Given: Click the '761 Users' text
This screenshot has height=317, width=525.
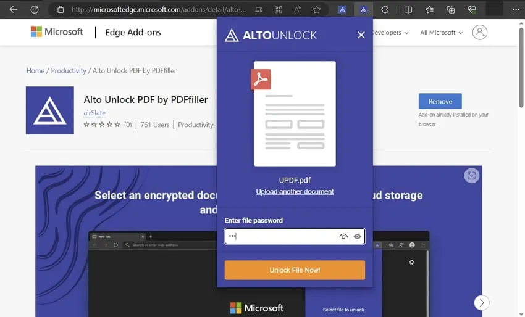Looking at the screenshot, I should point(155,125).
